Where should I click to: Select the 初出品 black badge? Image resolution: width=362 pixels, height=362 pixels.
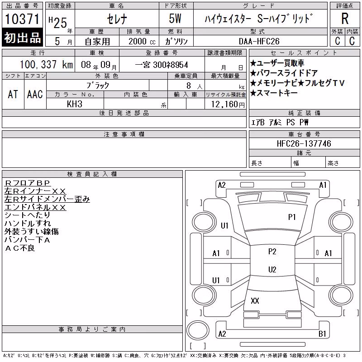[x=22, y=38]
